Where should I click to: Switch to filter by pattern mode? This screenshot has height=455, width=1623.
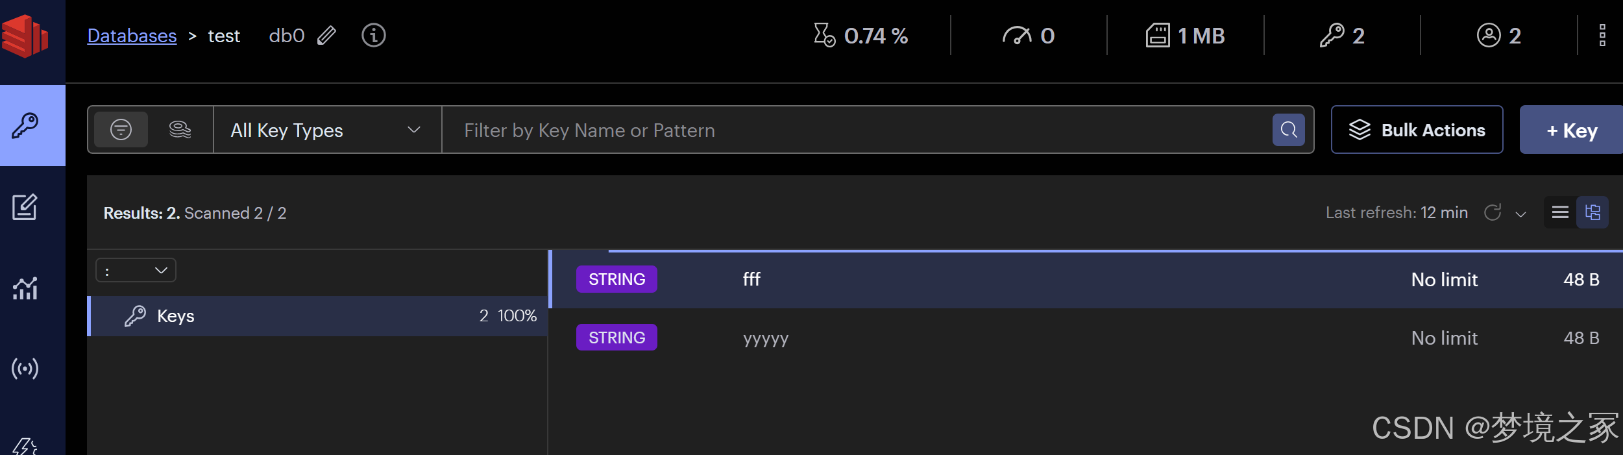coord(121,130)
